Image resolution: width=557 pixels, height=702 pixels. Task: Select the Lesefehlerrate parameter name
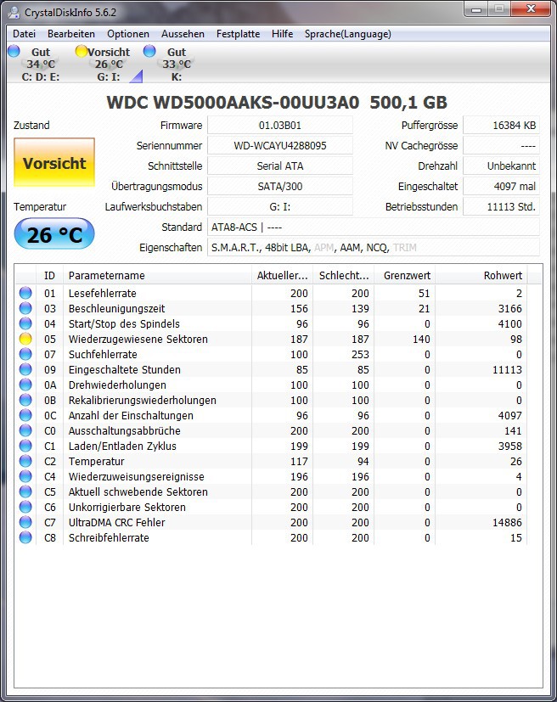click(x=102, y=293)
